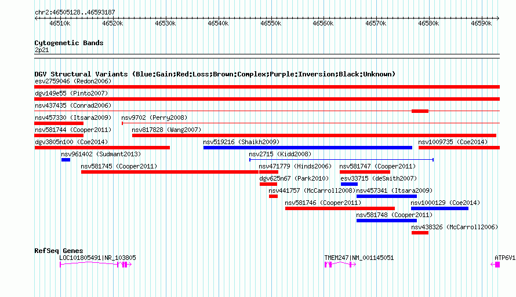Image resolution: width=516 pixels, height=297 pixels.
Task: Click the Cytogenetic Bands track title
Action: (x=69, y=43)
